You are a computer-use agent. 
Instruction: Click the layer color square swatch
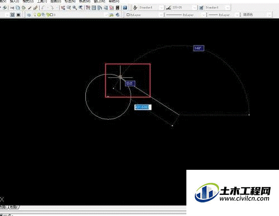pos(52,14)
